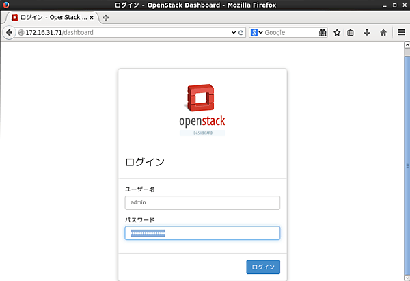
Task: Focus the ユーザー名 field containing admin
Action: (x=202, y=202)
